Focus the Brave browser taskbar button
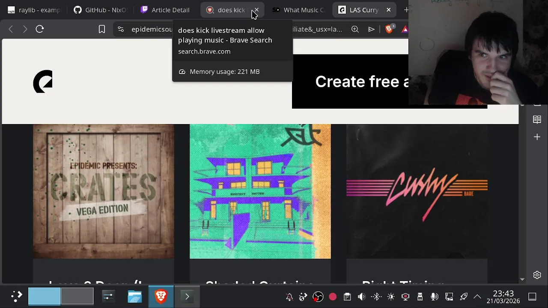 (161, 296)
